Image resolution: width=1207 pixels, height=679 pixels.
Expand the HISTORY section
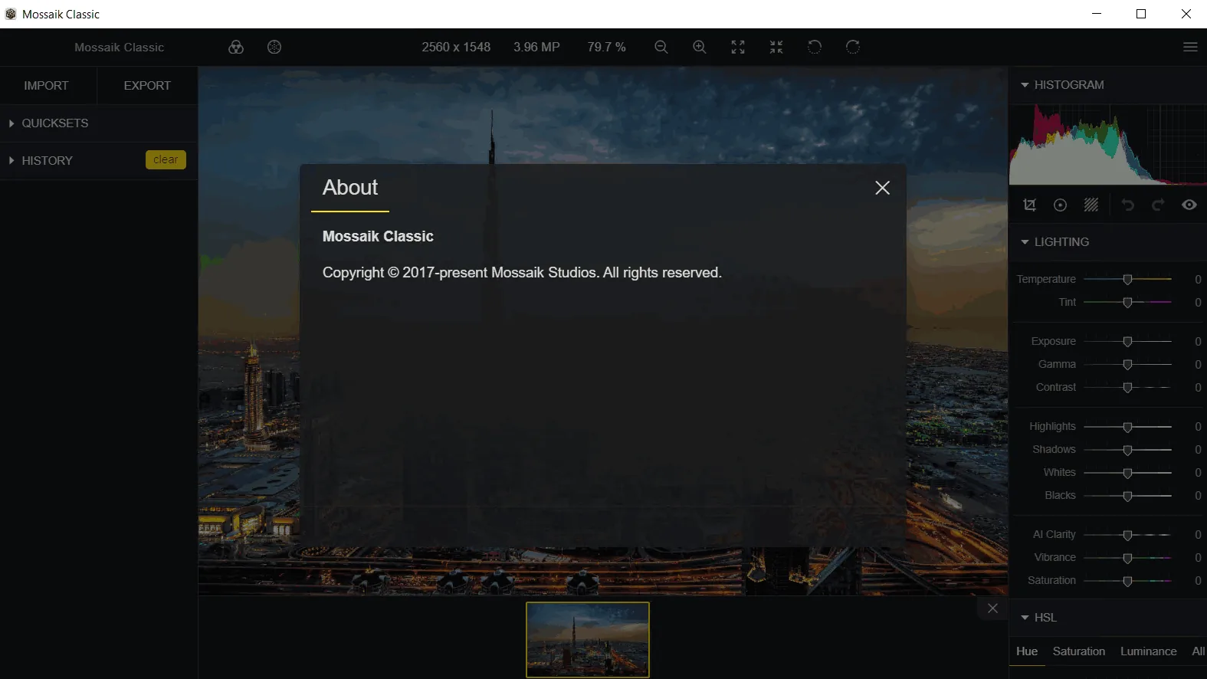click(x=41, y=161)
